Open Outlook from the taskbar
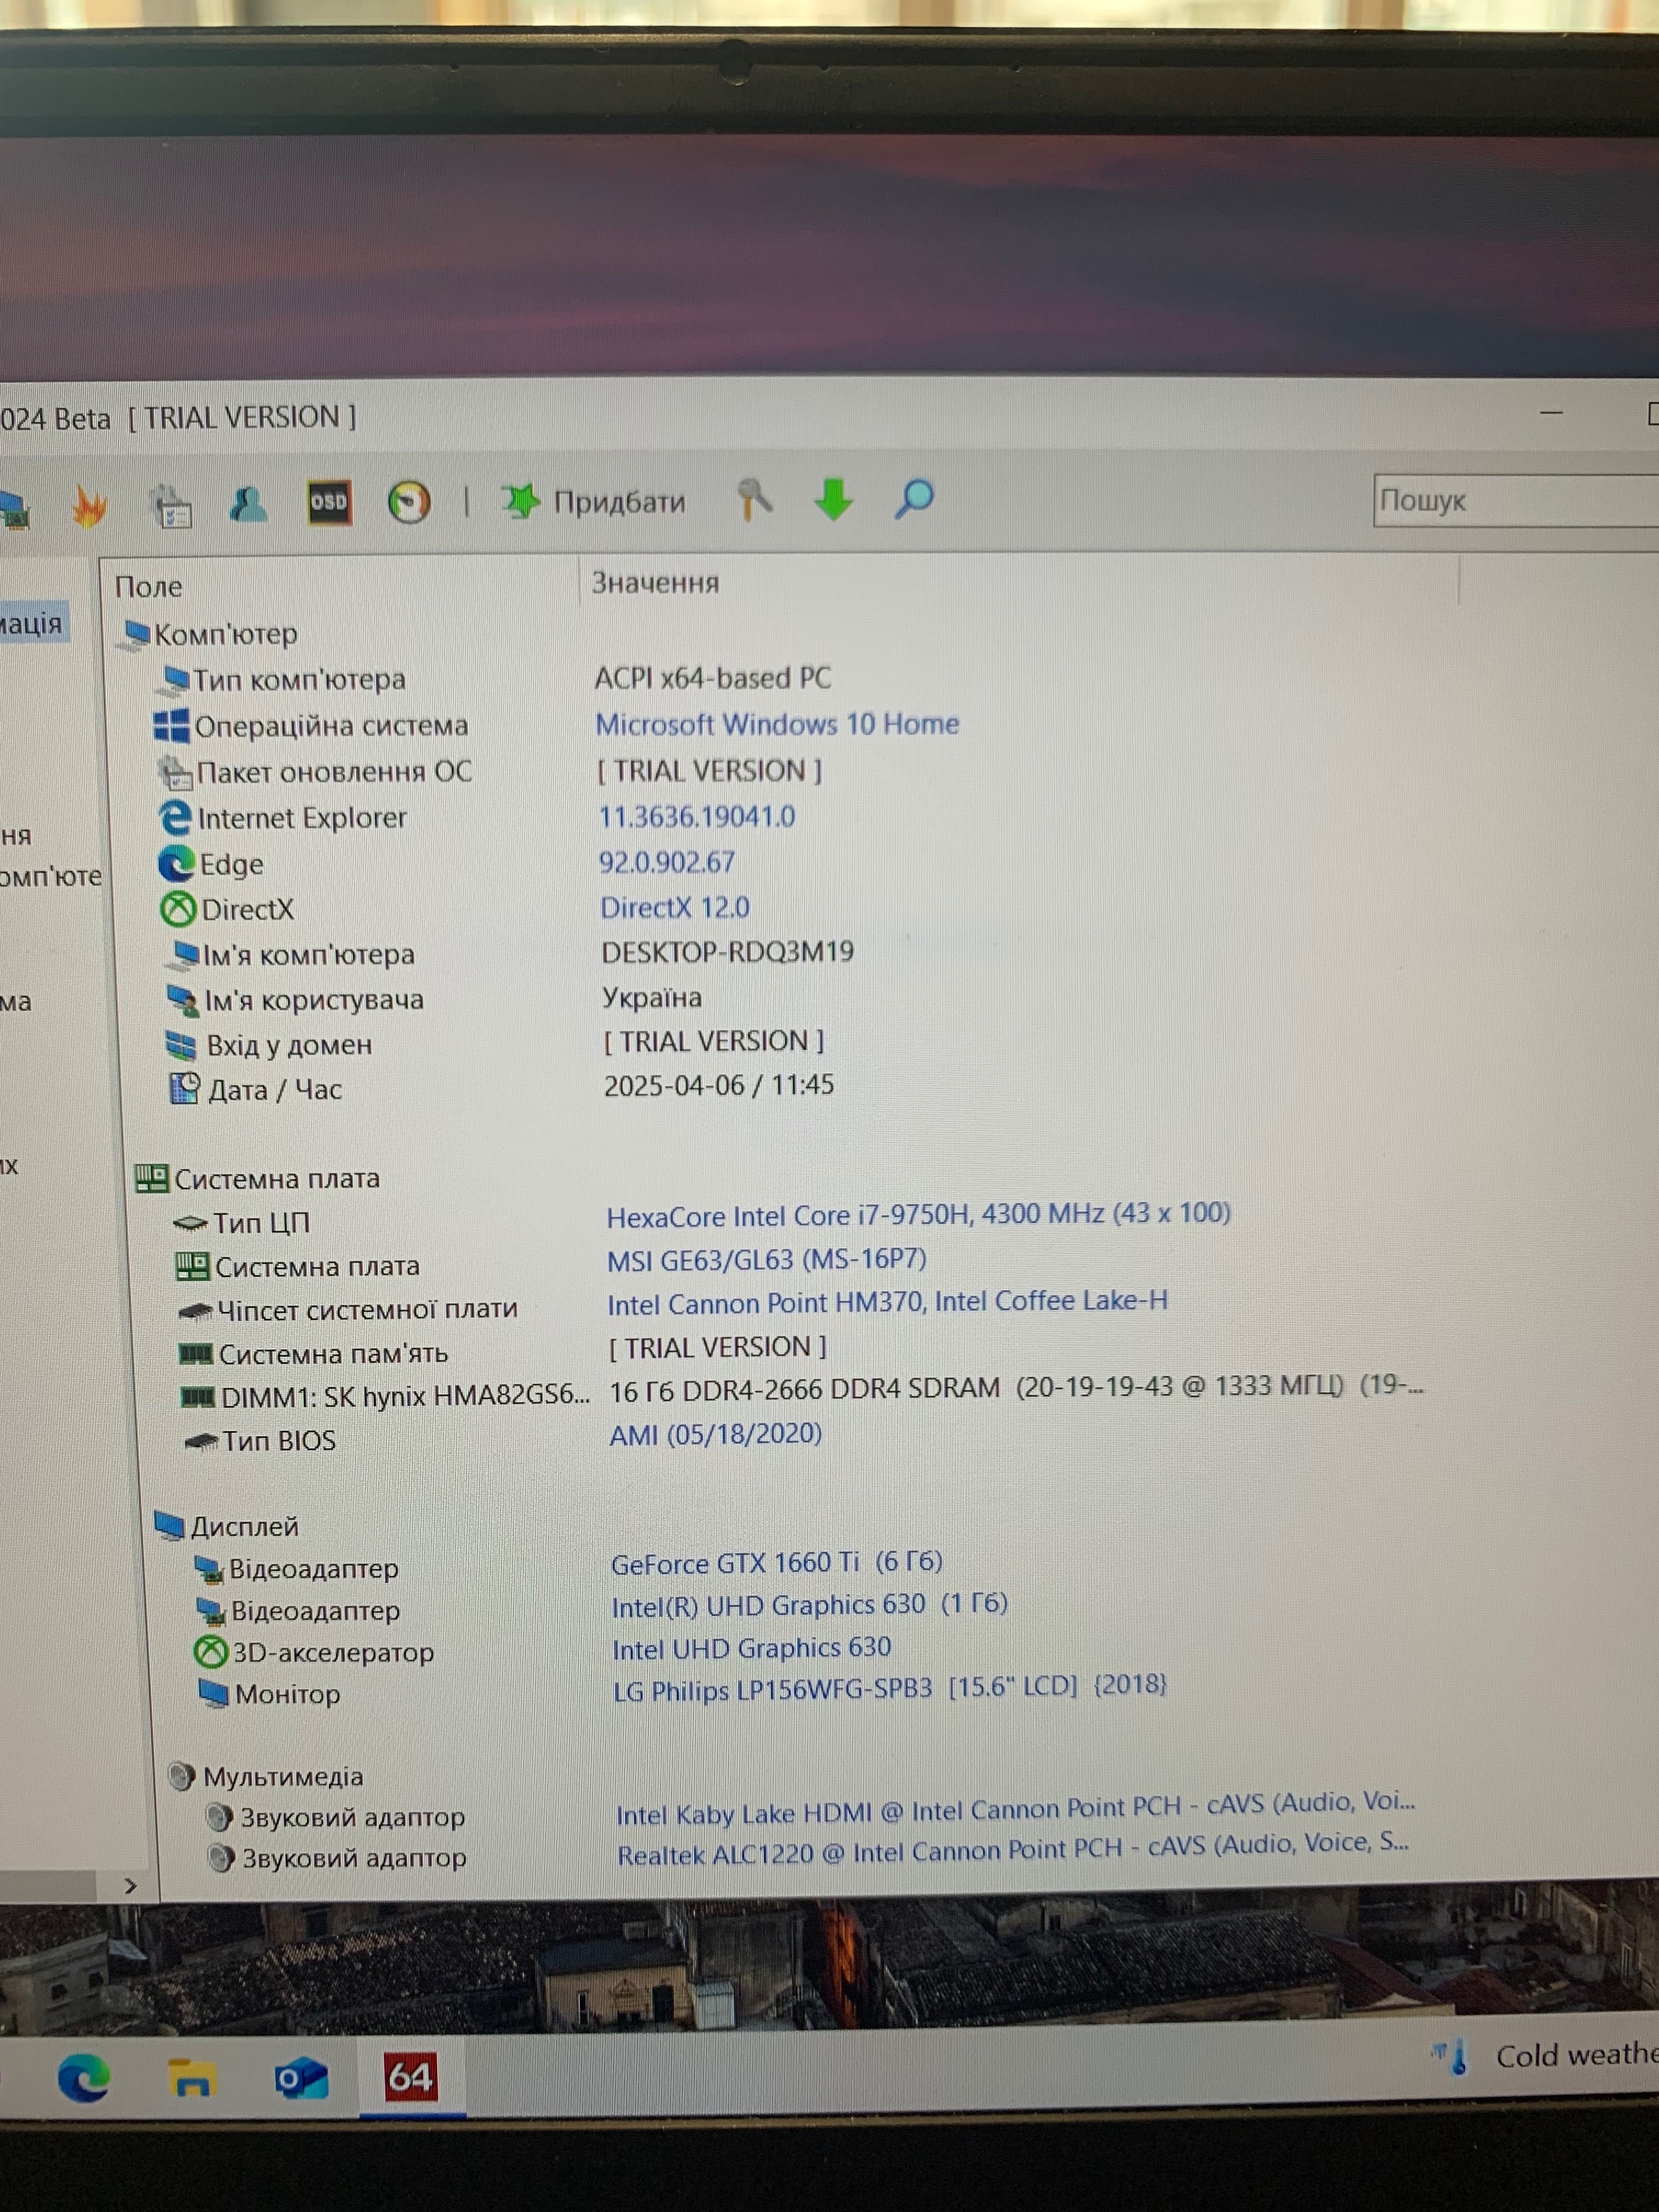Screen dimensions: 1659x2212 pos(301,2079)
